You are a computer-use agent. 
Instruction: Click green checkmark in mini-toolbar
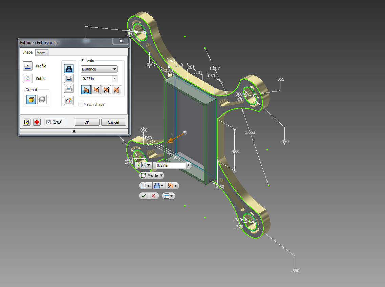click(x=144, y=196)
